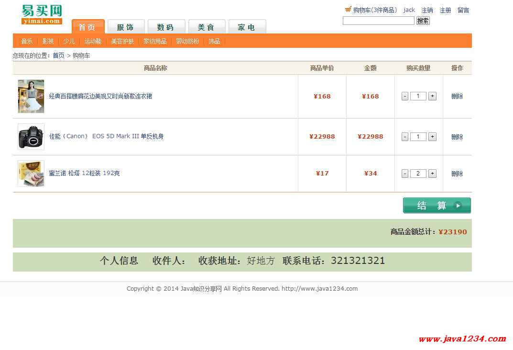The width and height of the screenshot is (513, 350).
Task: Open the Canon camera thumbnail image
Action: (31, 137)
